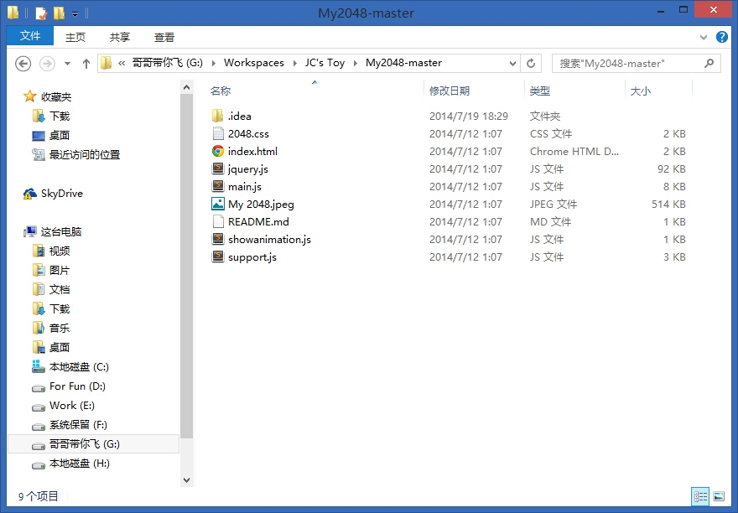Open the 文件 ribbon tab
Screen dimensions: 738x513
pos(30,36)
